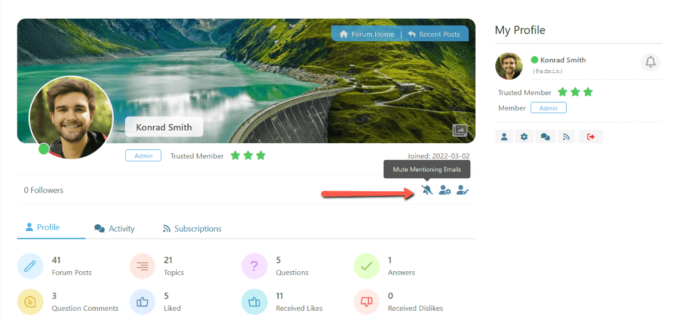
Task: Click the Received Dislikes thumbs-down icon
Action: coord(367,302)
